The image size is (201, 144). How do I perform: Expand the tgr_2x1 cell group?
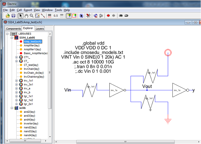(16, 104)
